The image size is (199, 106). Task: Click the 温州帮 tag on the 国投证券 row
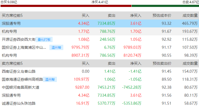click(56, 47)
